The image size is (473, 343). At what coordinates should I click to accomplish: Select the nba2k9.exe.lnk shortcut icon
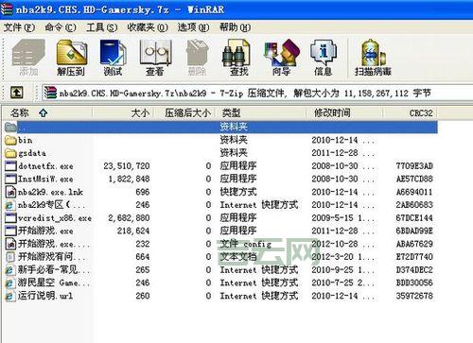tap(10, 192)
